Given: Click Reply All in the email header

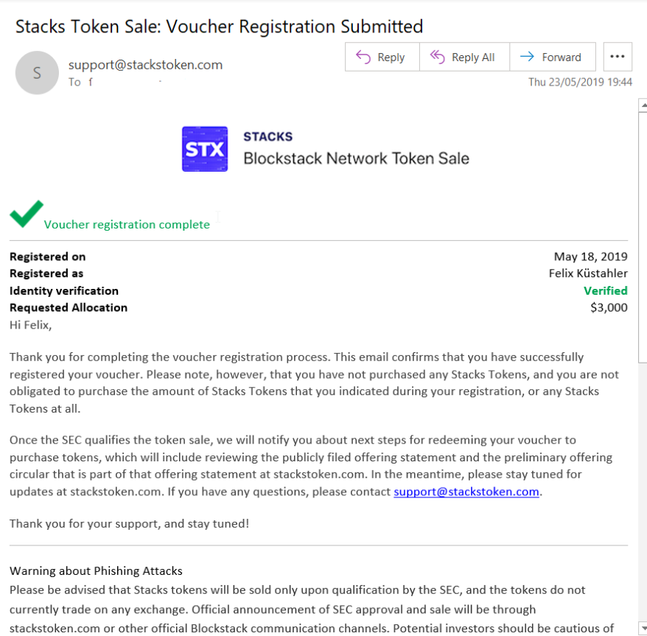Looking at the screenshot, I should (464, 57).
